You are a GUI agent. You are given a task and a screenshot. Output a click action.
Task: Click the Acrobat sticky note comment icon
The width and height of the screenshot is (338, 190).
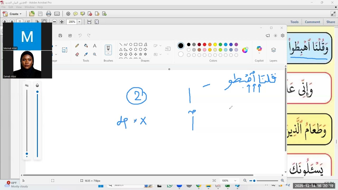(x=76, y=14)
